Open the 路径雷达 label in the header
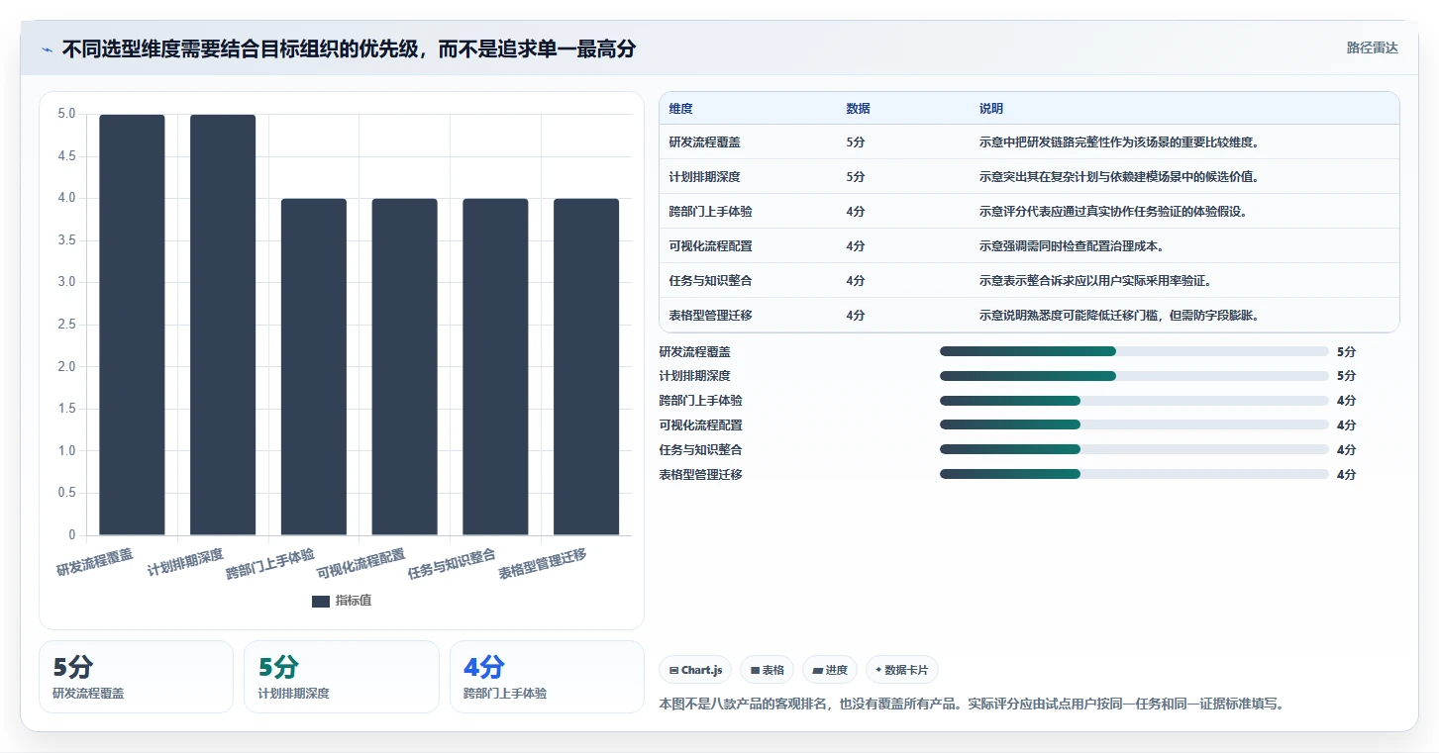The height and width of the screenshot is (753, 1439). click(x=1372, y=47)
